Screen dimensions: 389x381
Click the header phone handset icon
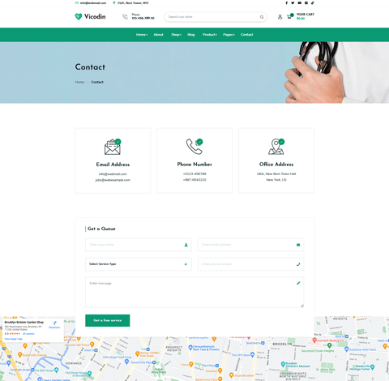[x=125, y=17]
